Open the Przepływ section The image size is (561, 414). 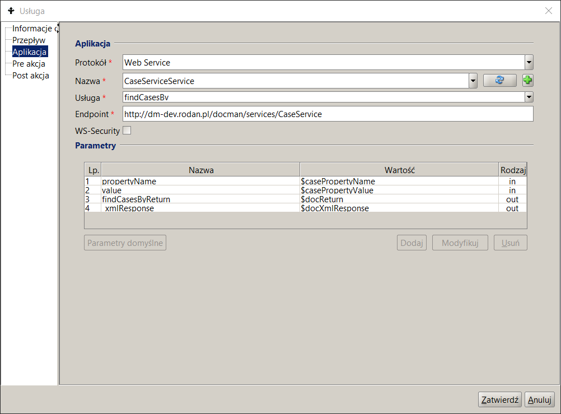[x=29, y=40]
